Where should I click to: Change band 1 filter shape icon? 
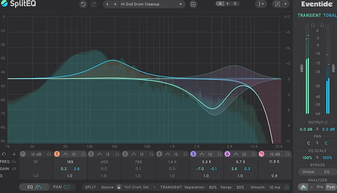[65, 154]
